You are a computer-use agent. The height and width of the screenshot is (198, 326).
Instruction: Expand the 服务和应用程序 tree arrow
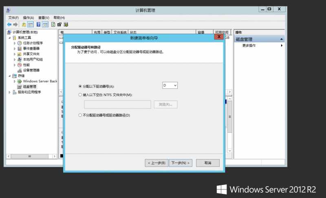pyautogui.click(x=9, y=92)
